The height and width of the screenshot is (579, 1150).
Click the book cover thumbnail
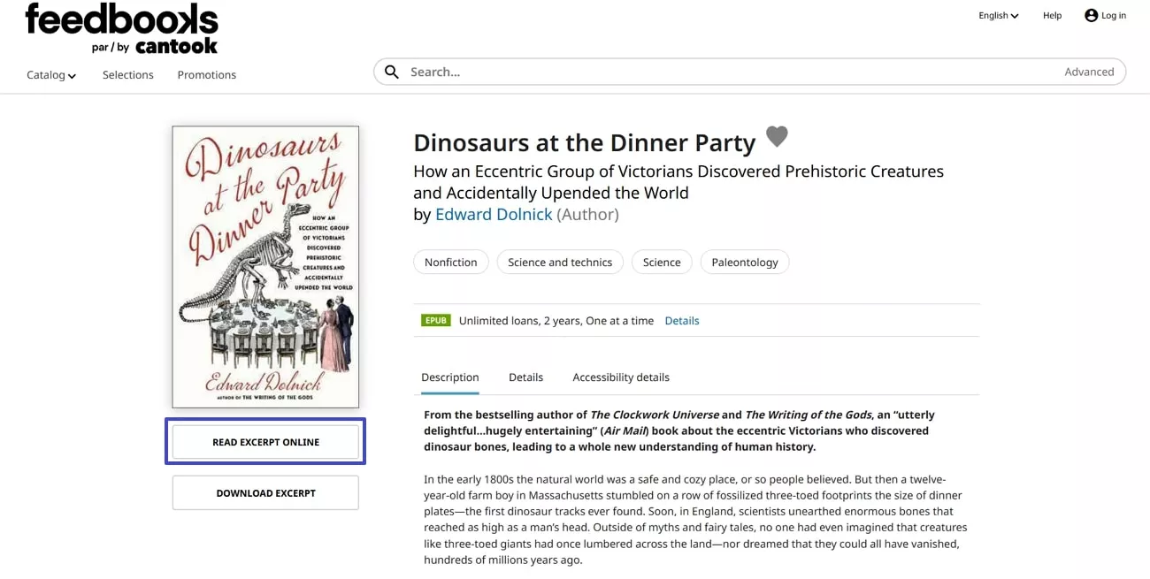pyautogui.click(x=265, y=267)
